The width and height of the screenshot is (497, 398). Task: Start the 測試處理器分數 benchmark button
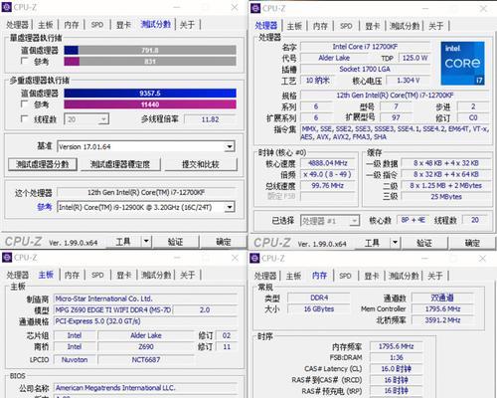point(43,164)
